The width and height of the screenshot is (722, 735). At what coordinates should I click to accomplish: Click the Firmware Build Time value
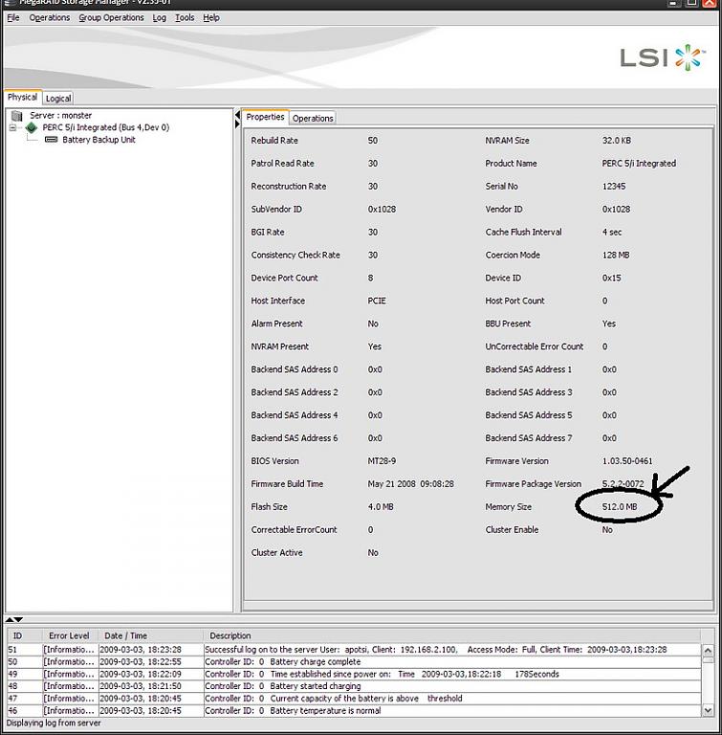pos(410,483)
